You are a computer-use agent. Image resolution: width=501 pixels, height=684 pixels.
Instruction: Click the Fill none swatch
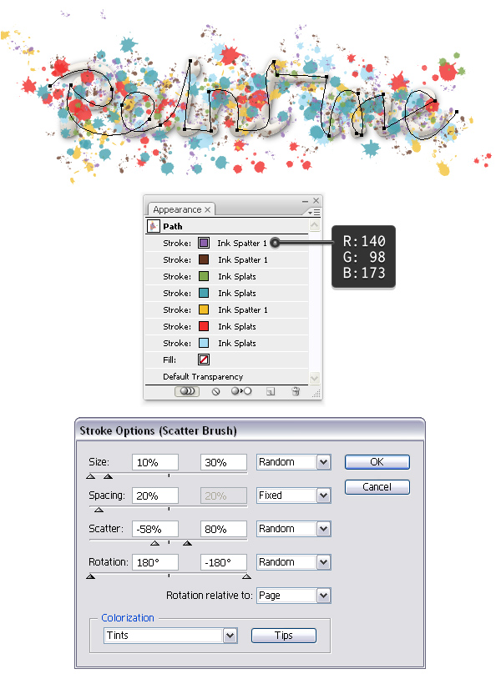204,360
